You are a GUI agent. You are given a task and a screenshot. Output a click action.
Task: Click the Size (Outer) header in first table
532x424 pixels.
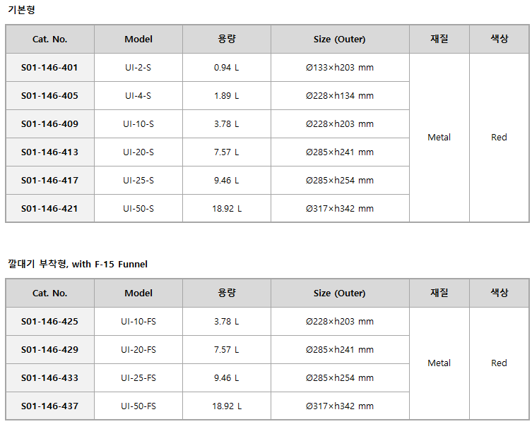[340, 39]
